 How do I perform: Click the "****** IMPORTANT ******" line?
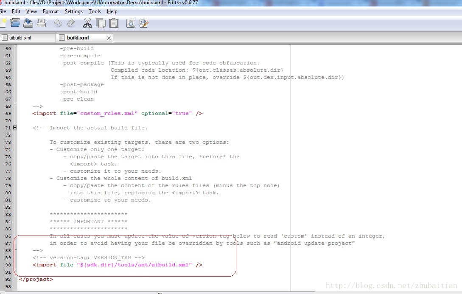click(88, 221)
